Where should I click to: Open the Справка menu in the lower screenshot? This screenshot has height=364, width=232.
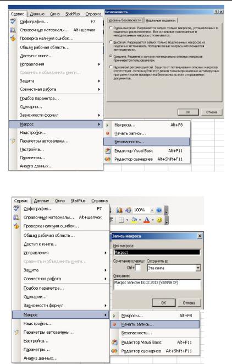[x=100, y=201]
